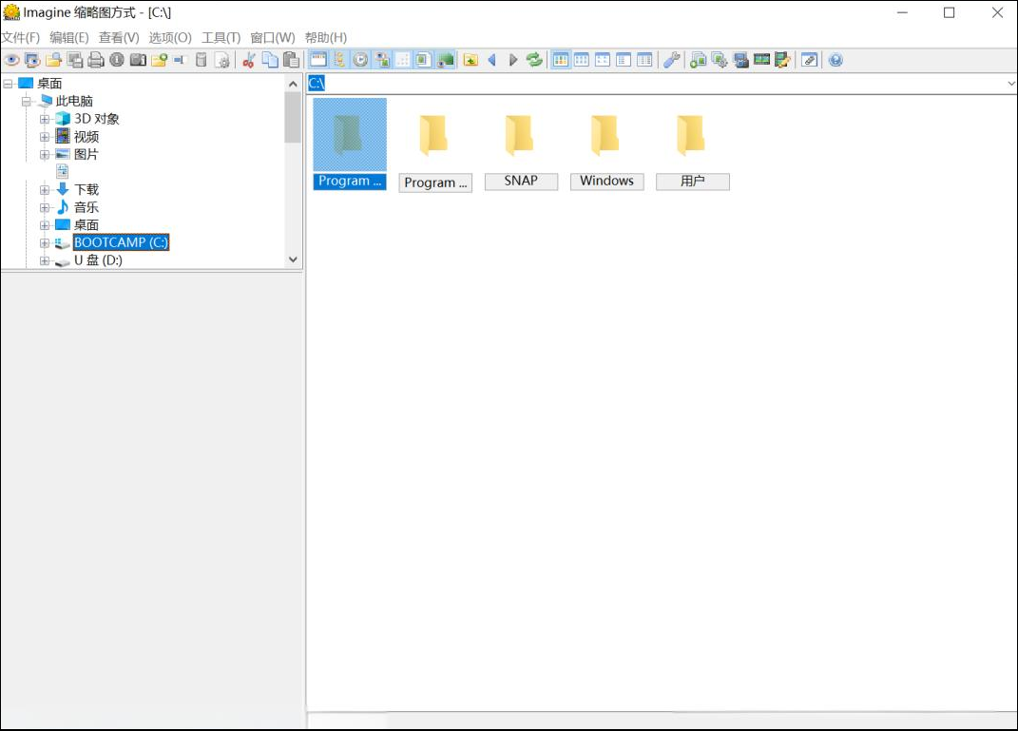Image resolution: width=1018 pixels, height=731 pixels.
Task: Open options with the wrench icon
Action: [x=671, y=61]
